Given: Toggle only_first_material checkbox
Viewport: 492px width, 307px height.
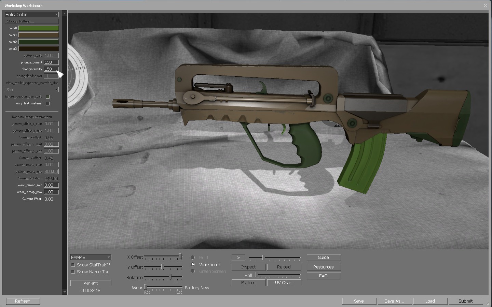Looking at the screenshot, I should pyautogui.click(x=48, y=103).
